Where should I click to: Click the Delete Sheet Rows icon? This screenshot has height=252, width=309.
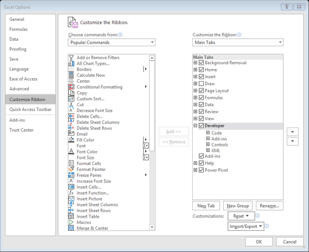coord(71,128)
